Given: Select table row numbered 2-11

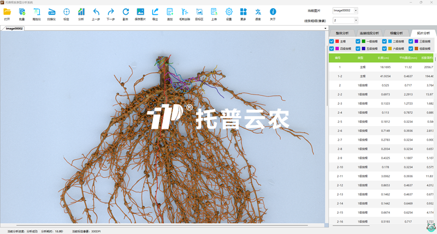Looking at the screenshot, I should coord(339,176).
